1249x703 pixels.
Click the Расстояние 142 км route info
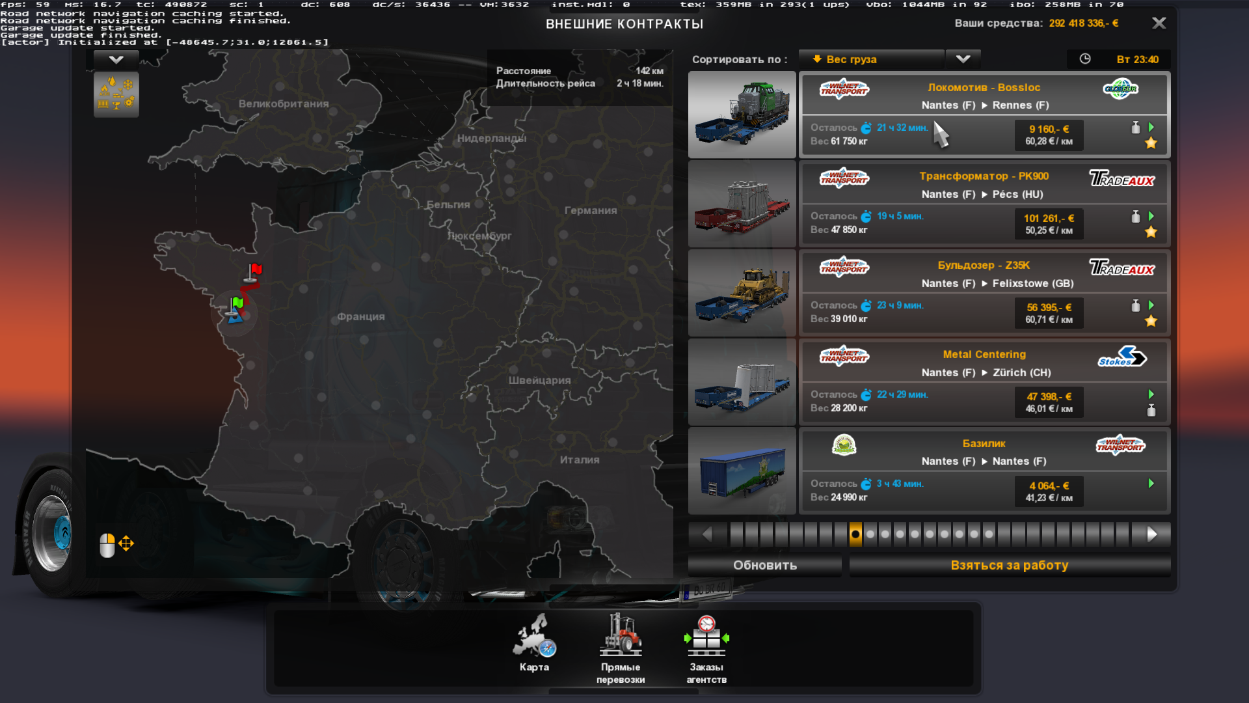[x=580, y=71]
